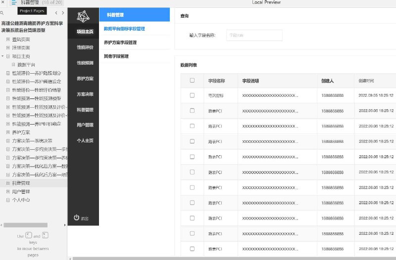
Task: Click the page icon beside 用户管理 in the tree
Action: pos(8,192)
